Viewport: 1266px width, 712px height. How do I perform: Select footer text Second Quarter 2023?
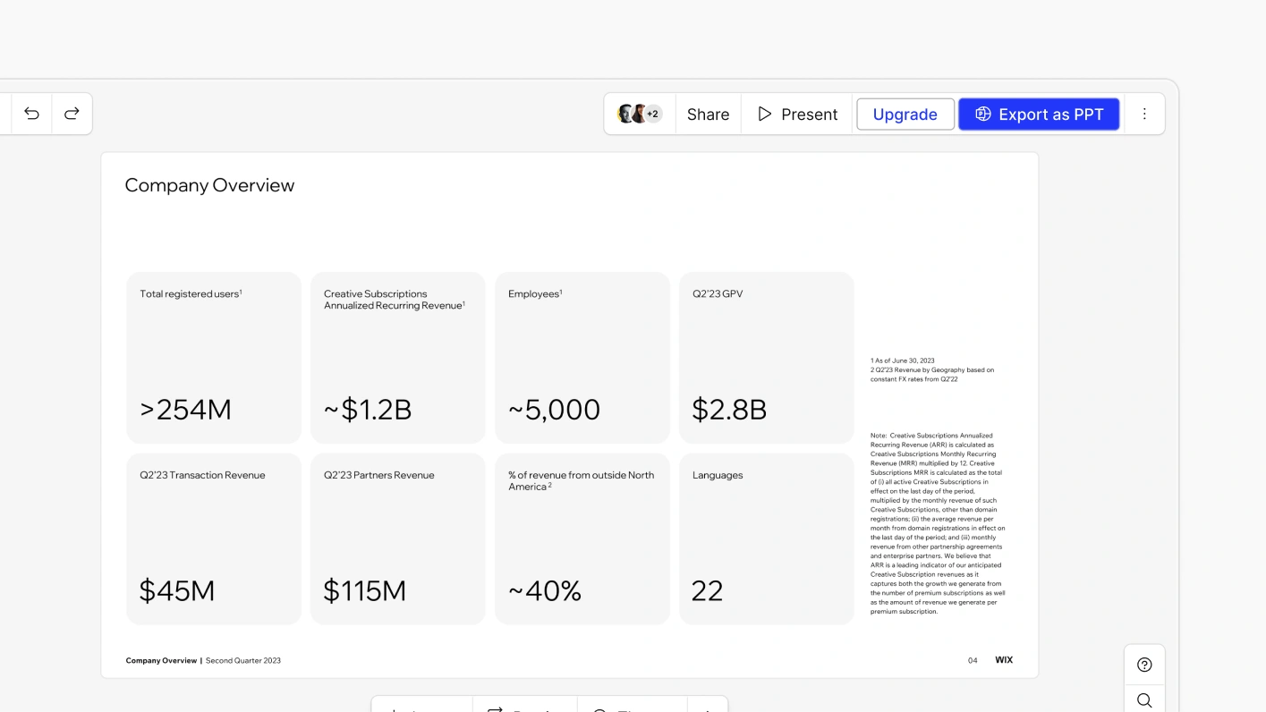pos(243,661)
